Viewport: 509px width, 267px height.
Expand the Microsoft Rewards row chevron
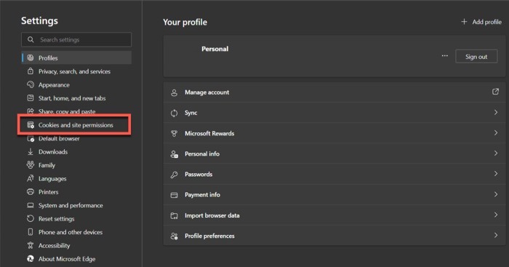coord(496,132)
